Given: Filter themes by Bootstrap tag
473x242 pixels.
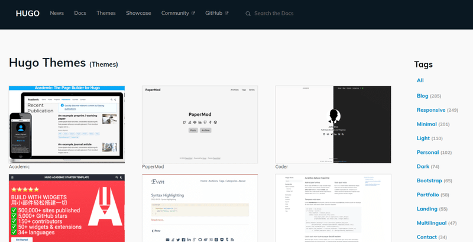Looking at the screenshot, I should pos(429,180).
